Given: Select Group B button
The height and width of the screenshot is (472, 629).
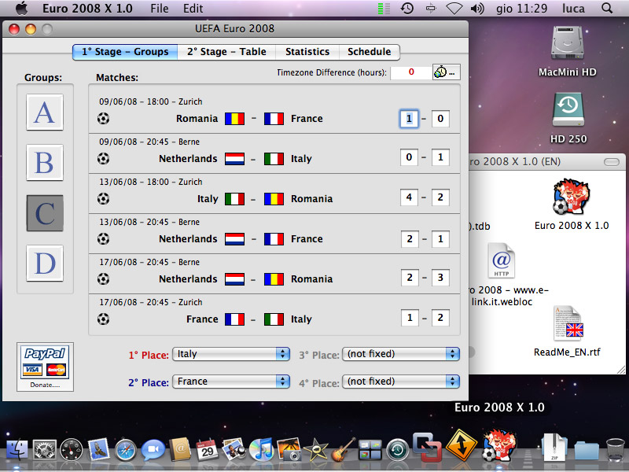Looking at the screenshot, I should (44, 162).
